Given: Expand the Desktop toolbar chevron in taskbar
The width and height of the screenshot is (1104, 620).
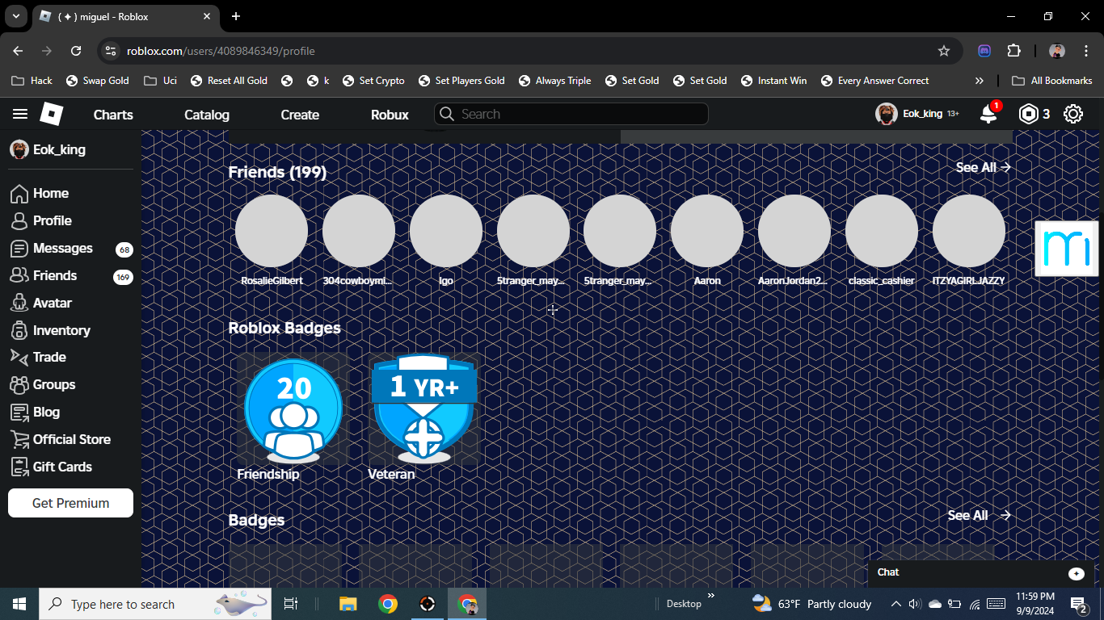Looking at the screenshot, I should coord(711,597).
